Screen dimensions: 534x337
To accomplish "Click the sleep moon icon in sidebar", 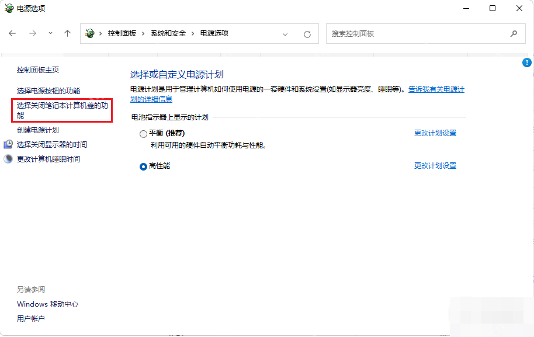I will (8, 159).
